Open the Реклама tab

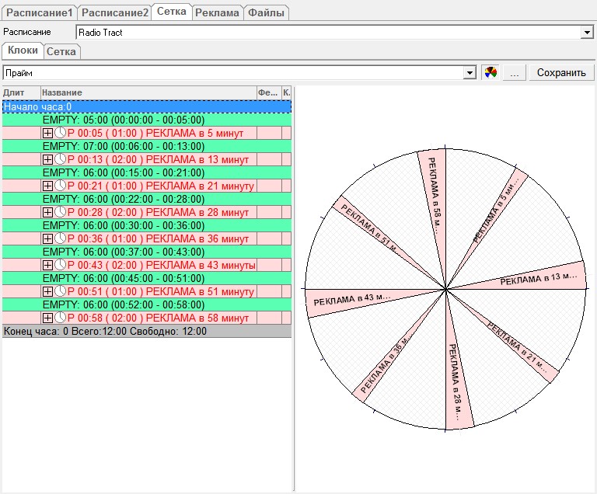click(x=217, y=13)
